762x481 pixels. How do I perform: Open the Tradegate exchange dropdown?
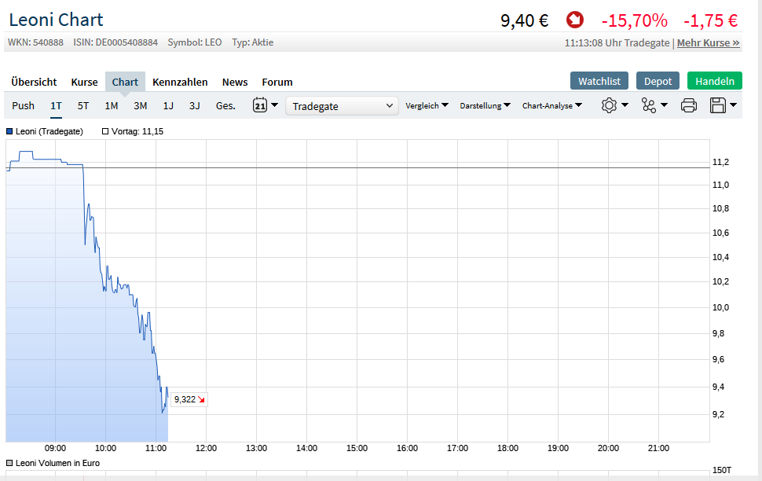(343, 106)
